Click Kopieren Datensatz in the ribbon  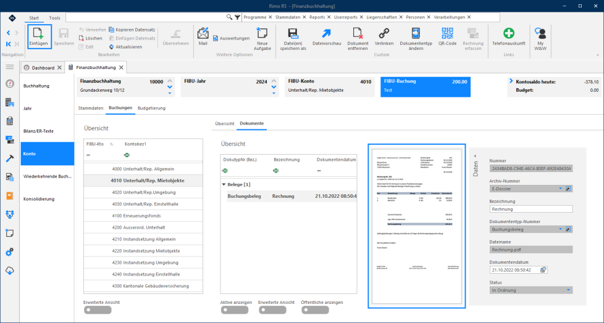132,30
